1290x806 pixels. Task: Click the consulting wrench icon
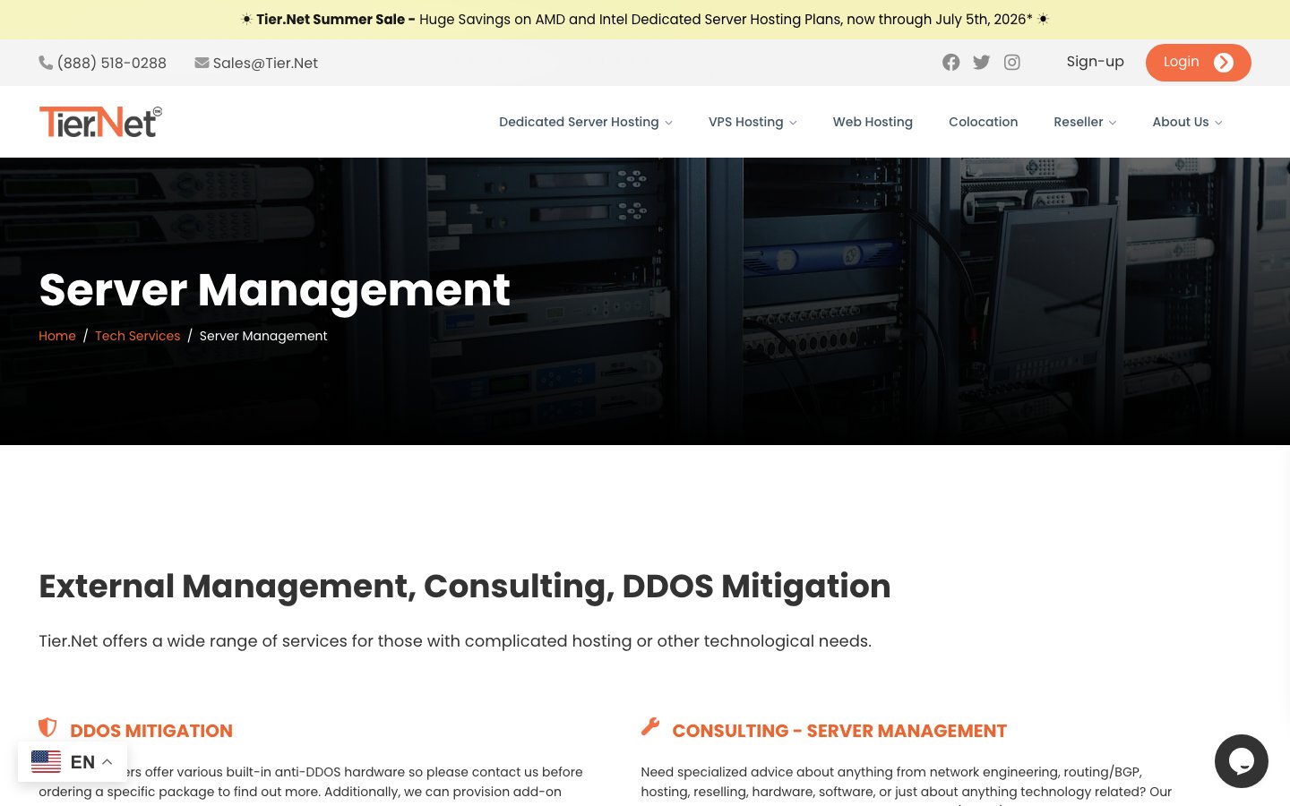click(650, 727)
